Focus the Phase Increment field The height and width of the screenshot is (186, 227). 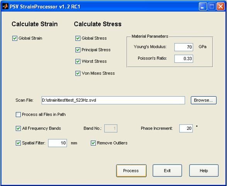pyautogui.click(x=186, y=128)
